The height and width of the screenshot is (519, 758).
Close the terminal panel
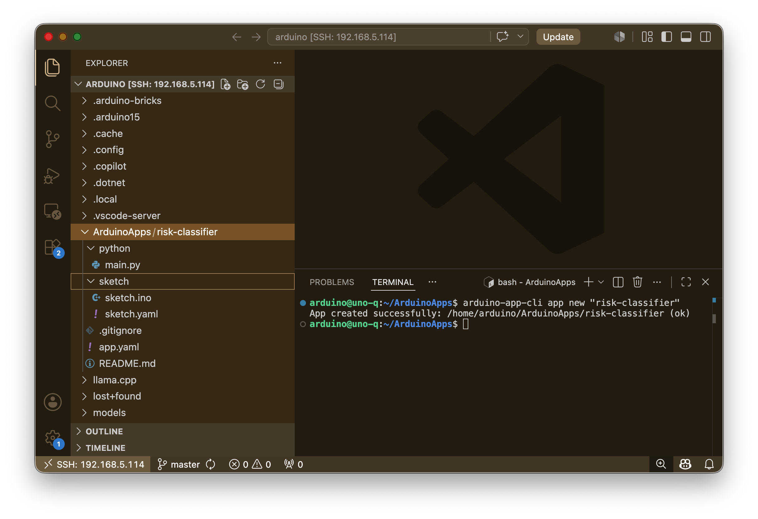(705, 282)
